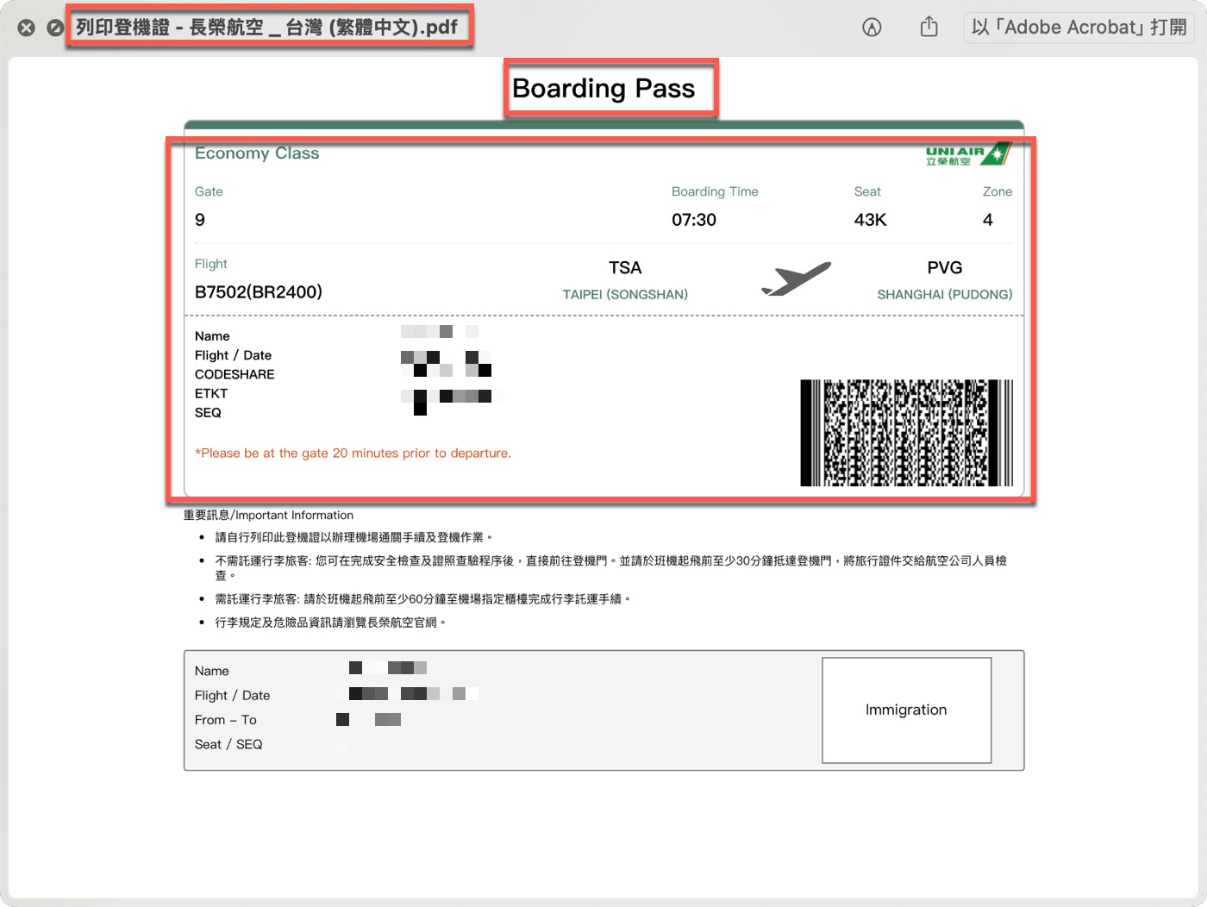Click gate number 9
The height and width of the screenshot is (907, 1207).
click(x=200, y=220)
